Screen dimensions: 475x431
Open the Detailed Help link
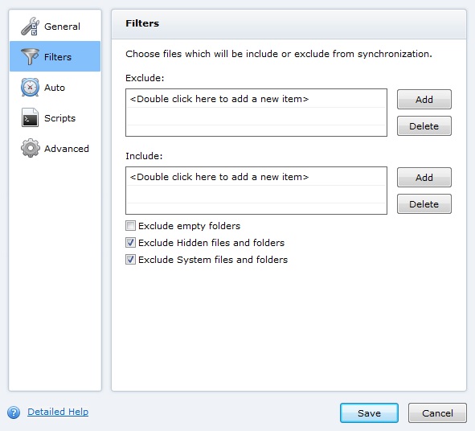click(58, 412)
